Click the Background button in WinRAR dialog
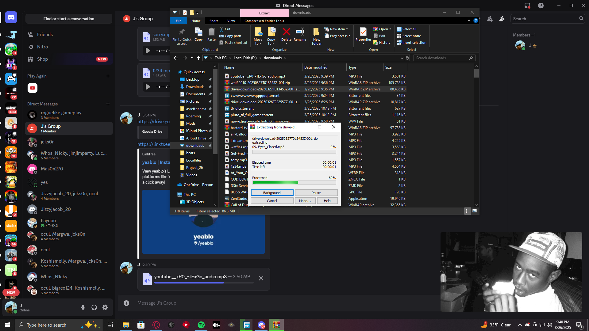 pyautogui.click(x=272, y=193)
